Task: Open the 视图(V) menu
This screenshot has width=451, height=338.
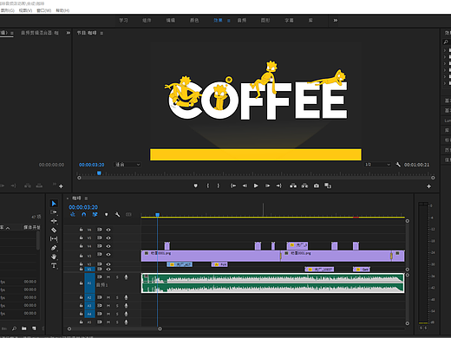Action: [25, 10]
